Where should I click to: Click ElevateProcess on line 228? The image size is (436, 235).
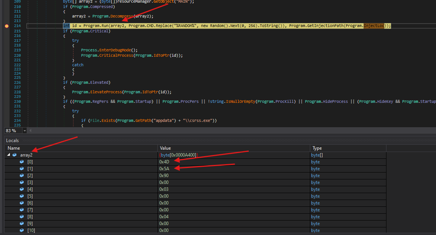point(106,92)
